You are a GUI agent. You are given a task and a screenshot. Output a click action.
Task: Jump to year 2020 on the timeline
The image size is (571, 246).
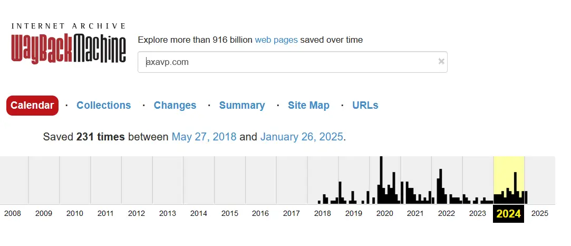pos(385,214)
